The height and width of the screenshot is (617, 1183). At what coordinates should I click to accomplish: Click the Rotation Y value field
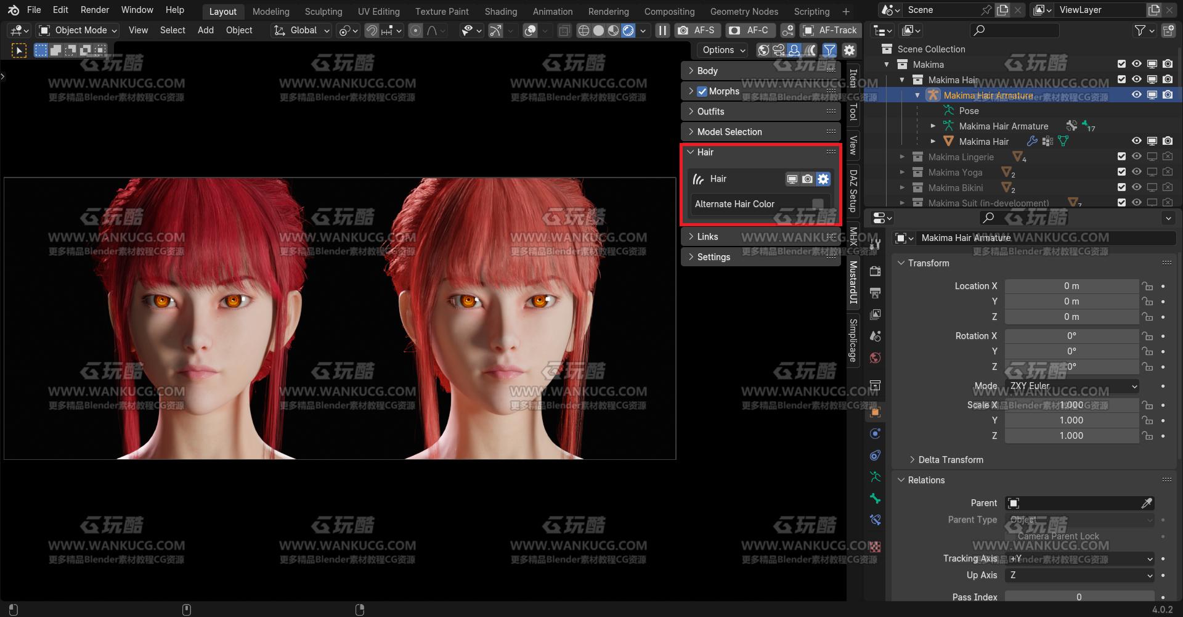[1071, 351]
